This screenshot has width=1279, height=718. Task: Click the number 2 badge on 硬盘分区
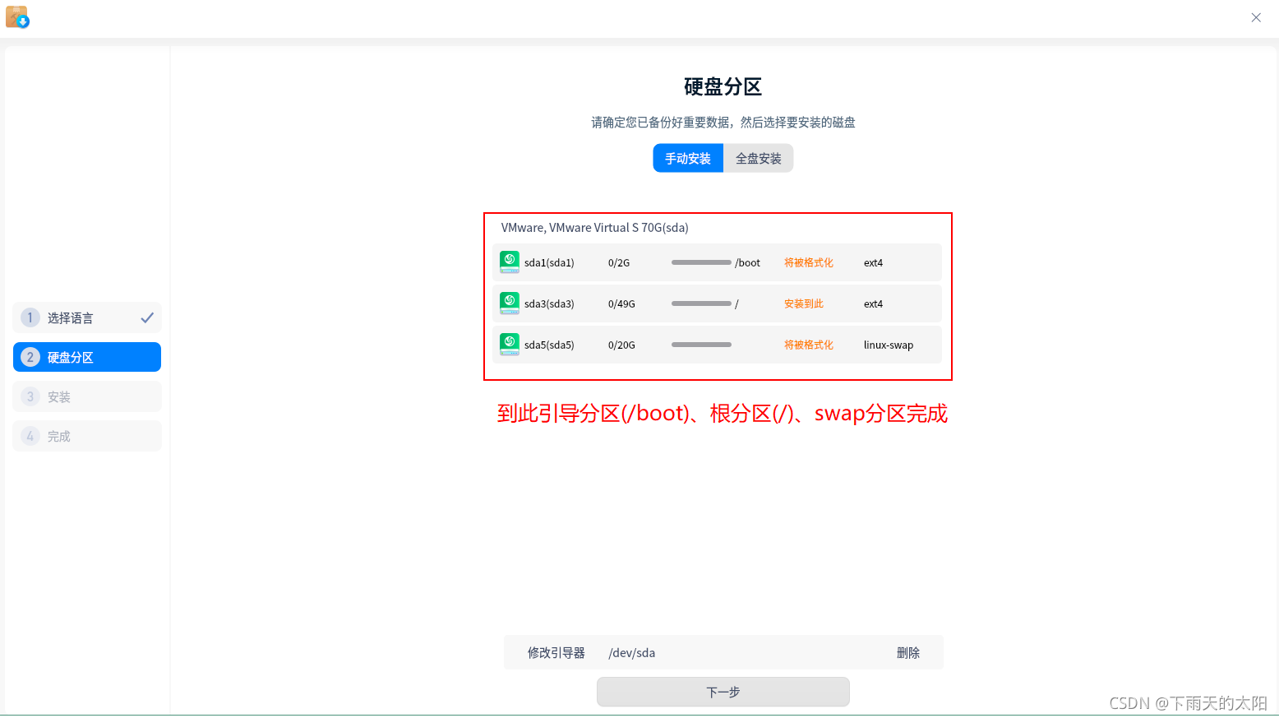pos(30,356)
